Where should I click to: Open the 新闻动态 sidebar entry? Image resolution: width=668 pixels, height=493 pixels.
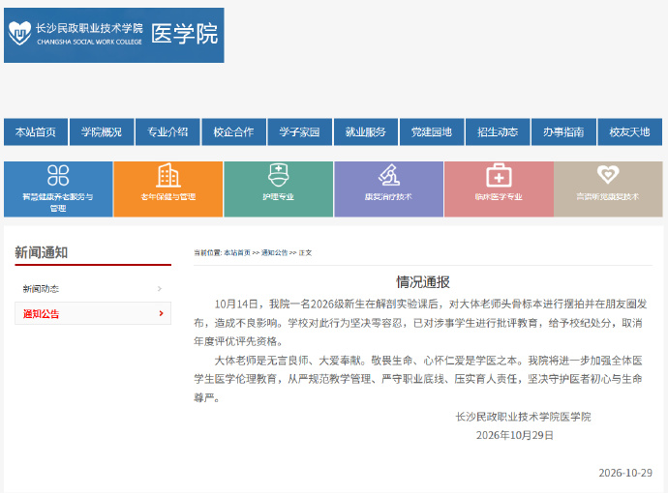[93, 289]
